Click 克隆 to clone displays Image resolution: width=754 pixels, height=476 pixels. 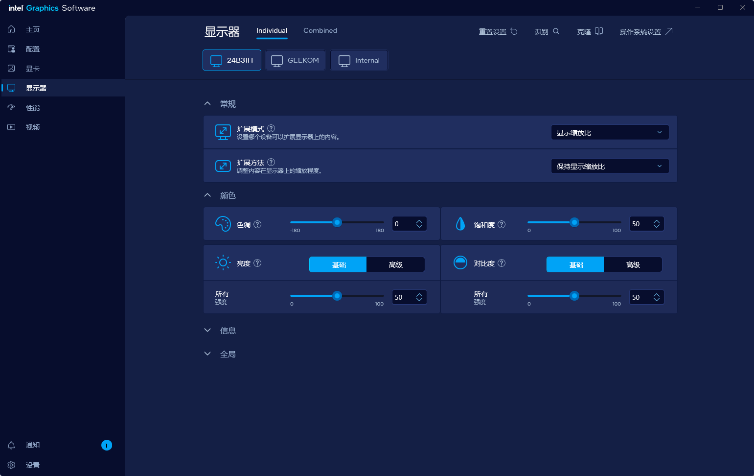tap(590, 31)
